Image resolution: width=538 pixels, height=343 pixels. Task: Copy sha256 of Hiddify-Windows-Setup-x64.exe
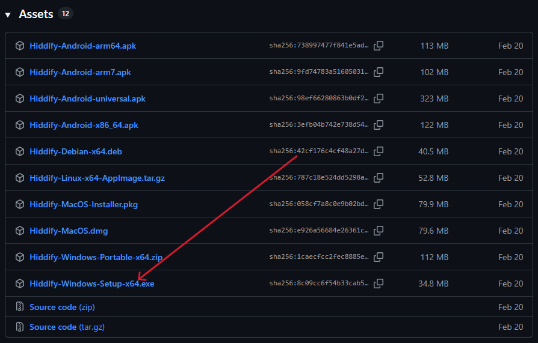[x=379, y=284]
